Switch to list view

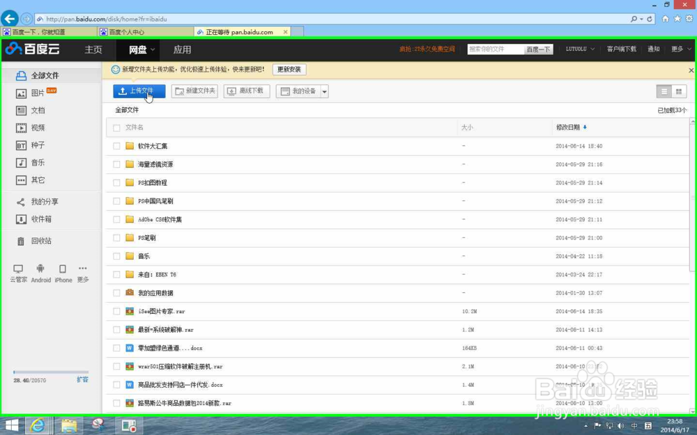tap(664, 91)
